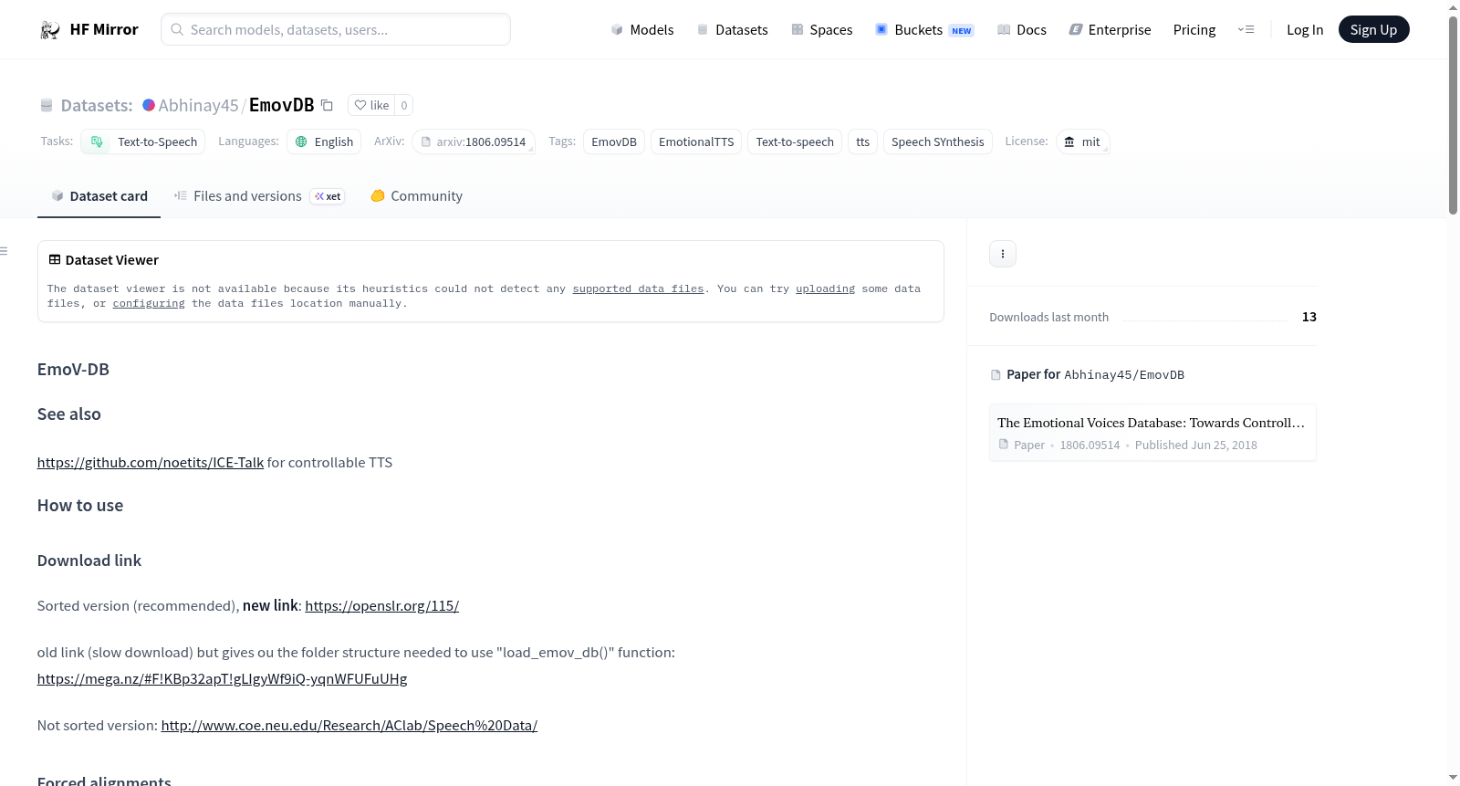Viewport: 1460px width, 786px height.
Task: Click the Dataset Viewer table icon
Action: tap(55, 260)
